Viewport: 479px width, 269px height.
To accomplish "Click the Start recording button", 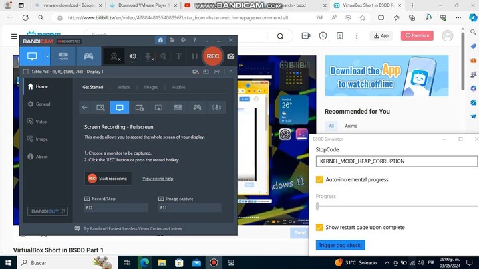I will (x=108, y=179).
